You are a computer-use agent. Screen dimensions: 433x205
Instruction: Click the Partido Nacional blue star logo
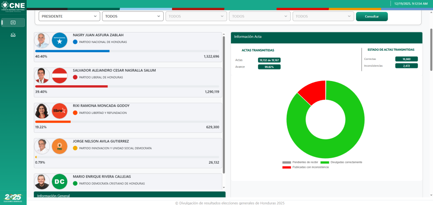(60, 40)
